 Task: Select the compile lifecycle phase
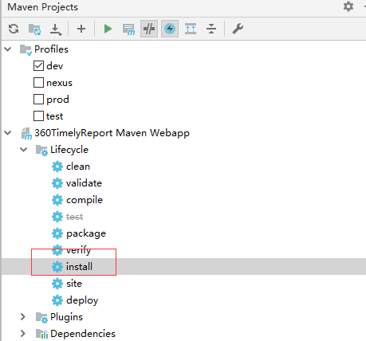coord(85,200)
